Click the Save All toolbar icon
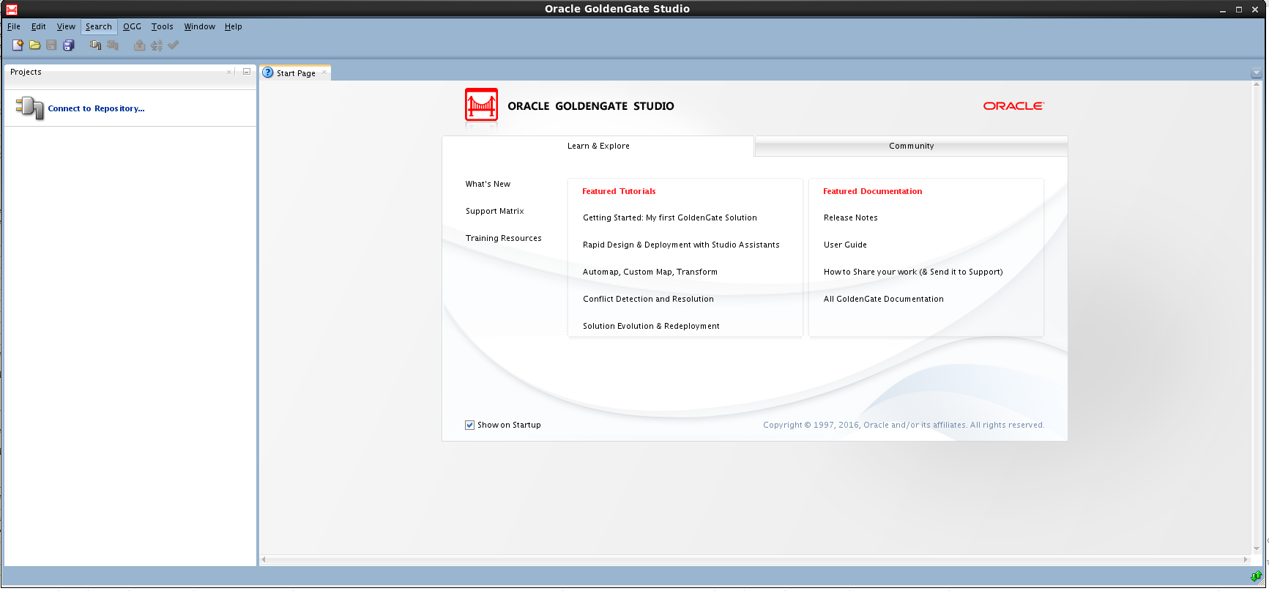This screenshot has height=591, width=1269. pos(68,45)
